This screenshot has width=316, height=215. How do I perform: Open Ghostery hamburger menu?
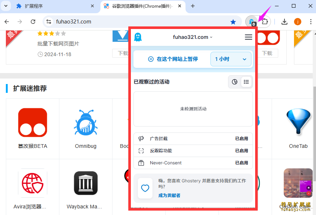coord(249,37)
